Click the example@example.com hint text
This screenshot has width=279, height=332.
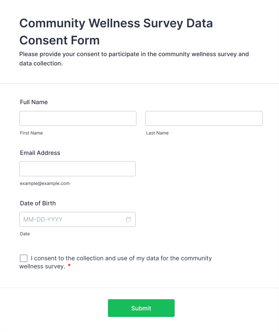pyautogui.click(x=45, y=183)
